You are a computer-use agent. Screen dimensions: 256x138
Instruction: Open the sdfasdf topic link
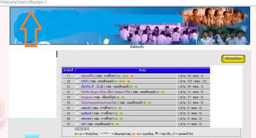[x=86, y=108]
